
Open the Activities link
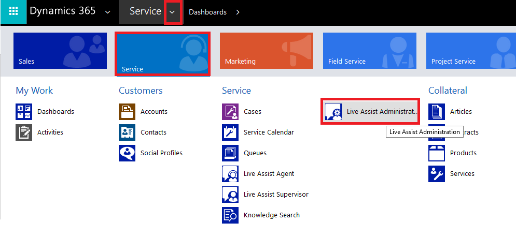pos(50,132)
